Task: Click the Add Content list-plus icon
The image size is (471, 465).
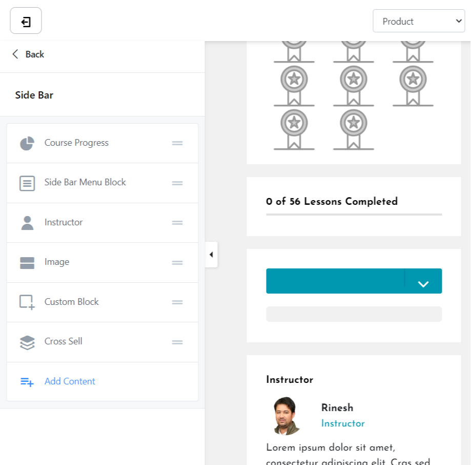Action: pos(27,382)
